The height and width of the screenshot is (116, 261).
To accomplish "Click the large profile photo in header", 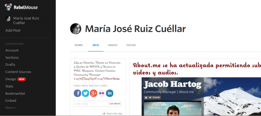I will [76, 29].
